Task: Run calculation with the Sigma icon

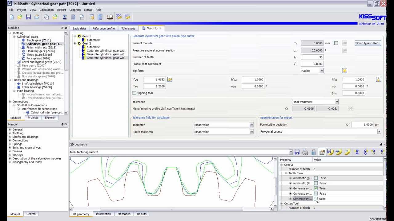Action: (x=65, y=17)
